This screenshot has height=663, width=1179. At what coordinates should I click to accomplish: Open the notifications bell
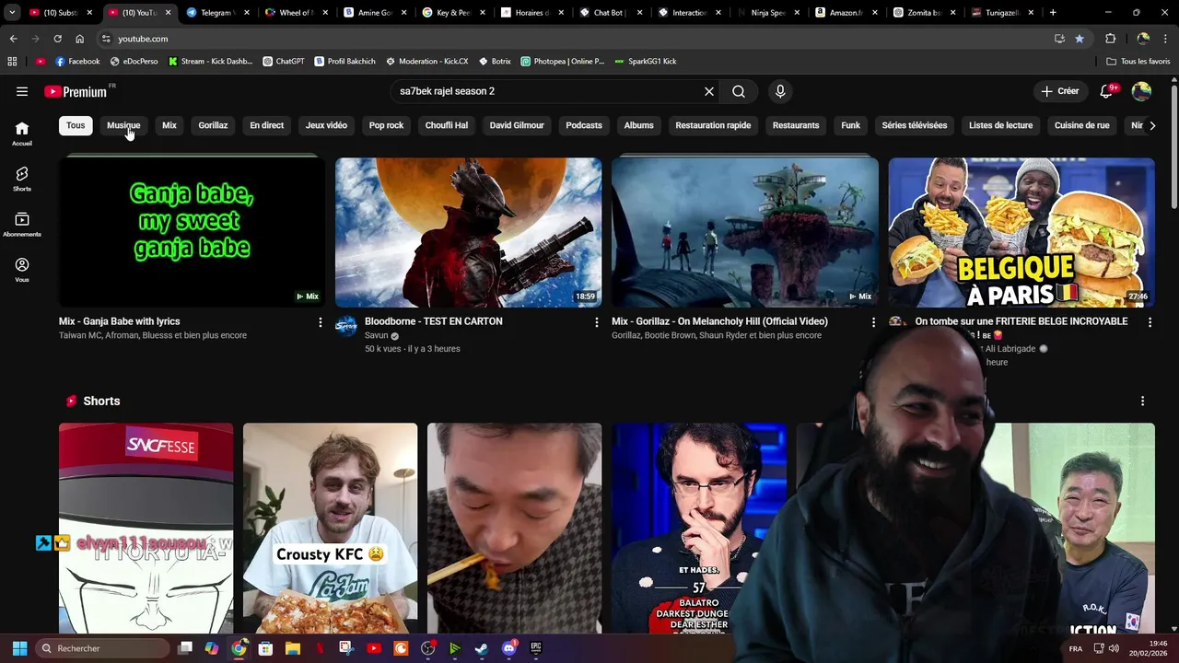click(x=1106, y=91)
